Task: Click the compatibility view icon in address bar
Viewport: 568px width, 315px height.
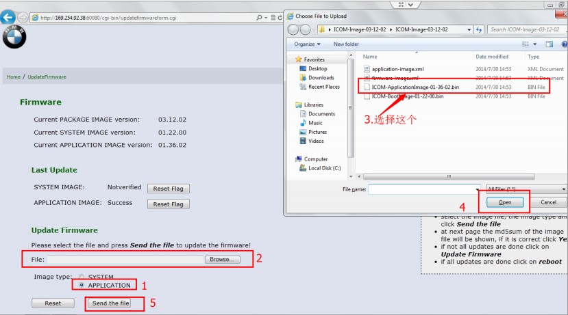Action: click(x=273, y=17)
